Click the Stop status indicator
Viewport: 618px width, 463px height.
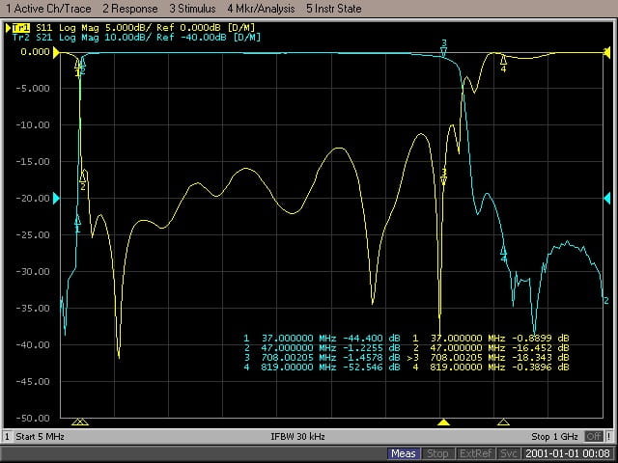(x=437, y=453)
